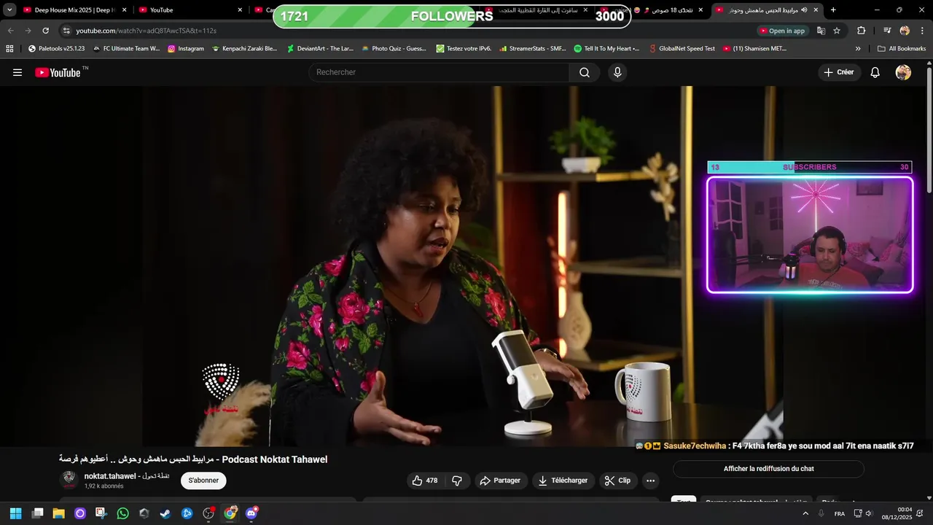Viewport: 933px width, 525px height.
Task: Bookmark this page with the star
Action: coord(837,31)
